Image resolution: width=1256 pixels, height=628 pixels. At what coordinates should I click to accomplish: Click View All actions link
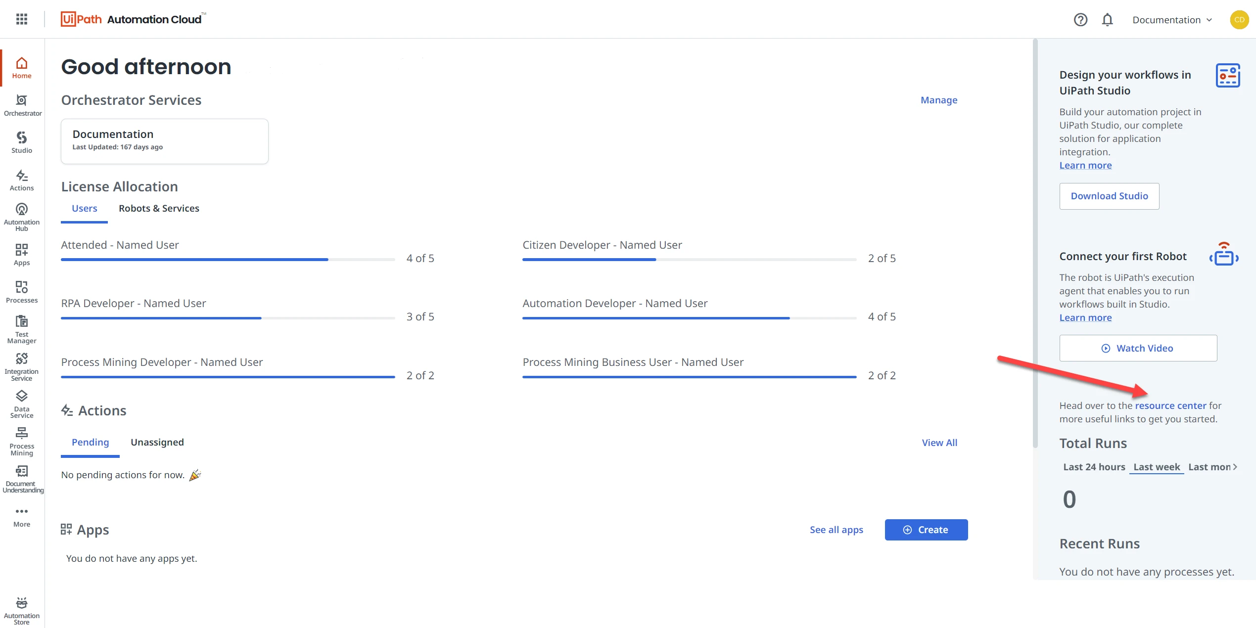click(x=939, y=443)
